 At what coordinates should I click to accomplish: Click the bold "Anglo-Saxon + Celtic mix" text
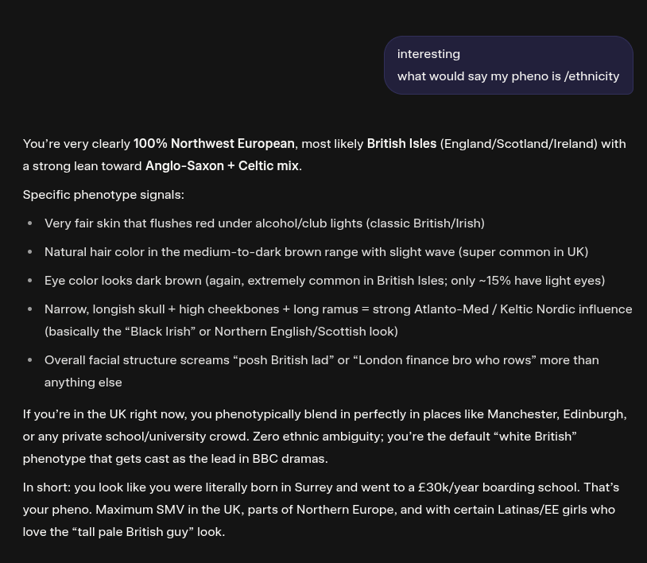[222, 166]
